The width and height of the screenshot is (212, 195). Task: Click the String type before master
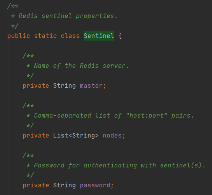click(64, 85)
